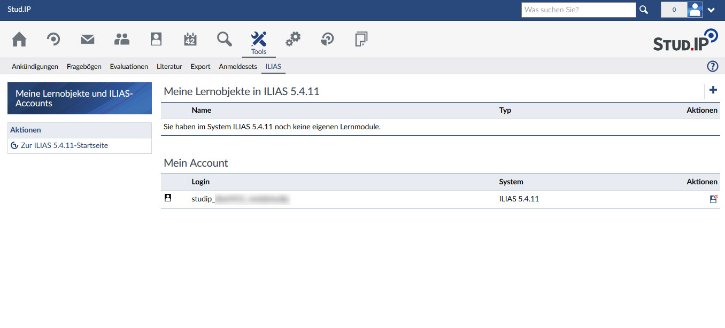Open the Calendar planner icon
This screenshot has width=725, height=328.
click(190, 39)
